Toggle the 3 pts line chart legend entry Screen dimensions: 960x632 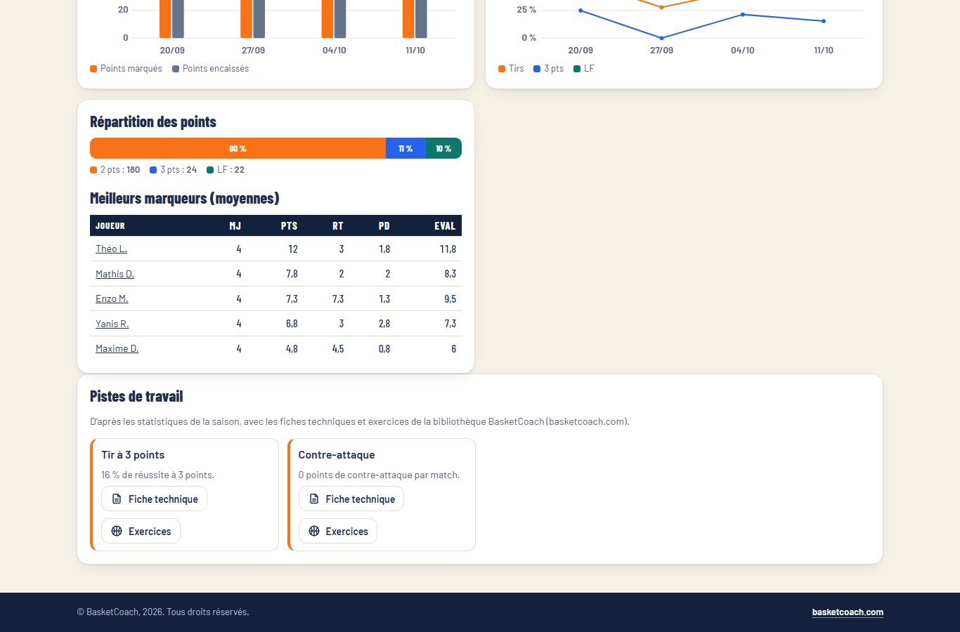(x=548, y=69)
